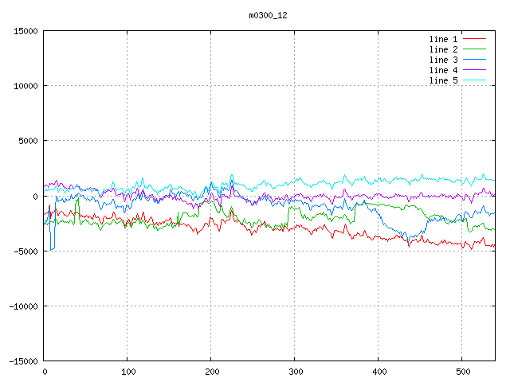The width and height of the screenshot is (510, 382).
Task: Select the "line 5" legend label
Action: coord(443,80)
